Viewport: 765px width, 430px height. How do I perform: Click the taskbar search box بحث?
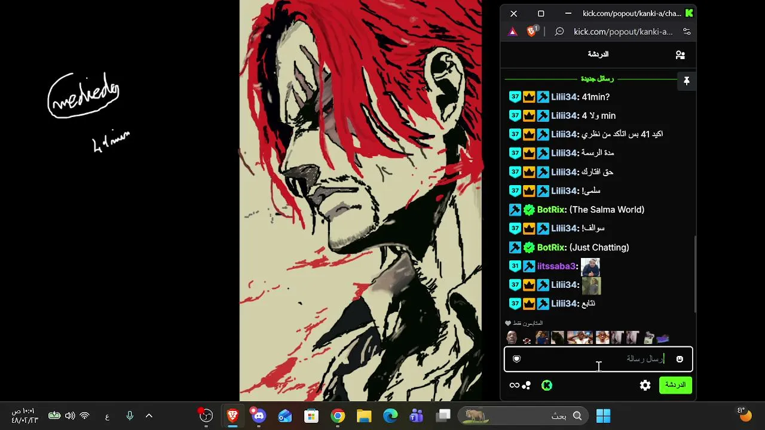tap(524, 416)
